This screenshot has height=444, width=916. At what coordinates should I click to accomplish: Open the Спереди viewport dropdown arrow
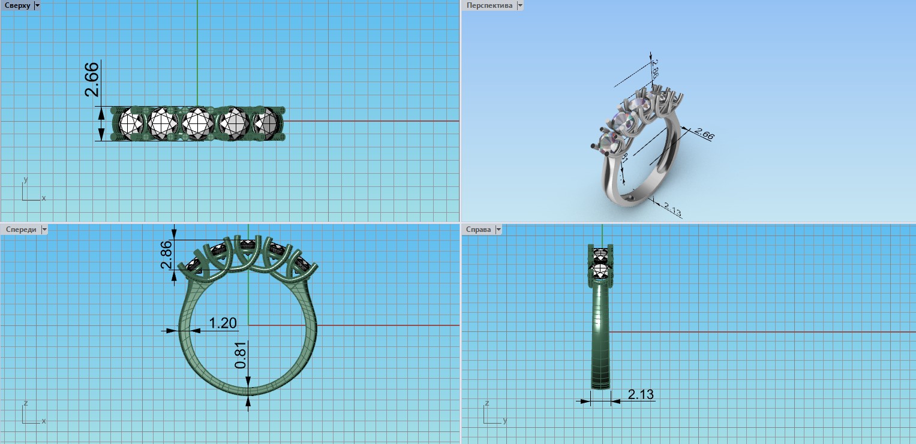pos(44,229)
